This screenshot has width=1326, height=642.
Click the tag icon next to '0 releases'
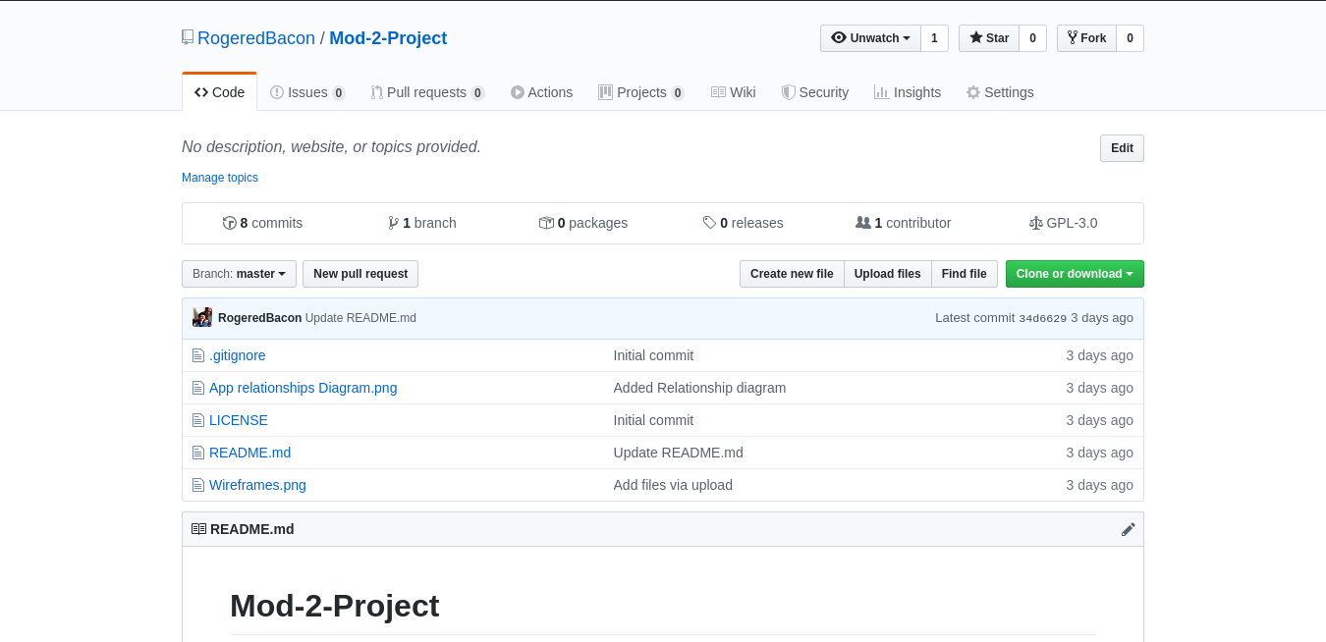(x=709, y=222)
